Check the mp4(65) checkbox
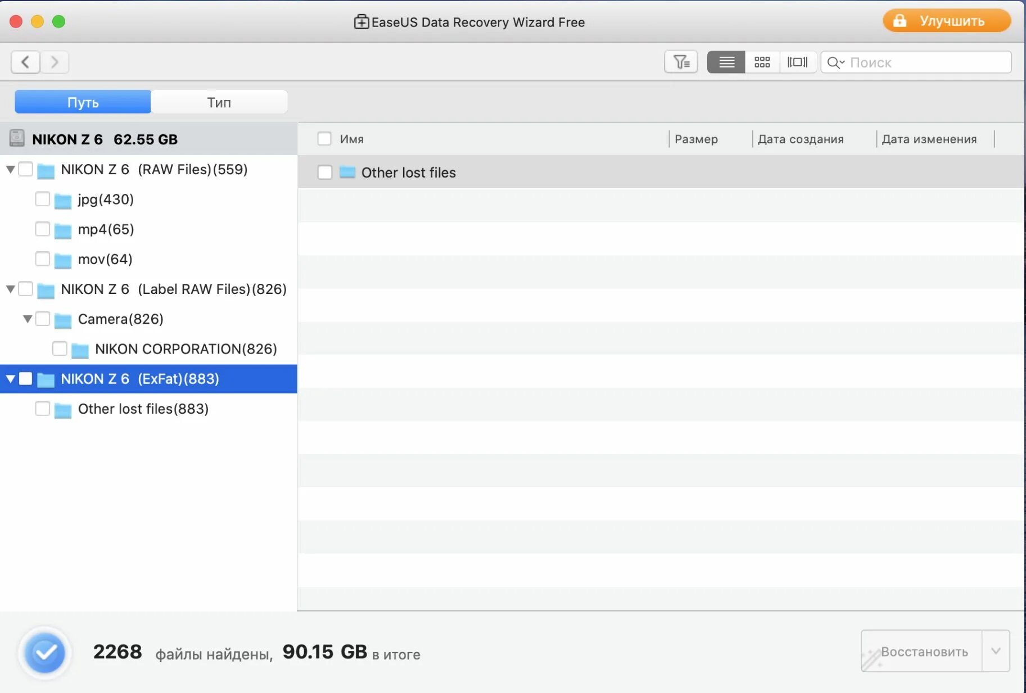 coord(43,229)
